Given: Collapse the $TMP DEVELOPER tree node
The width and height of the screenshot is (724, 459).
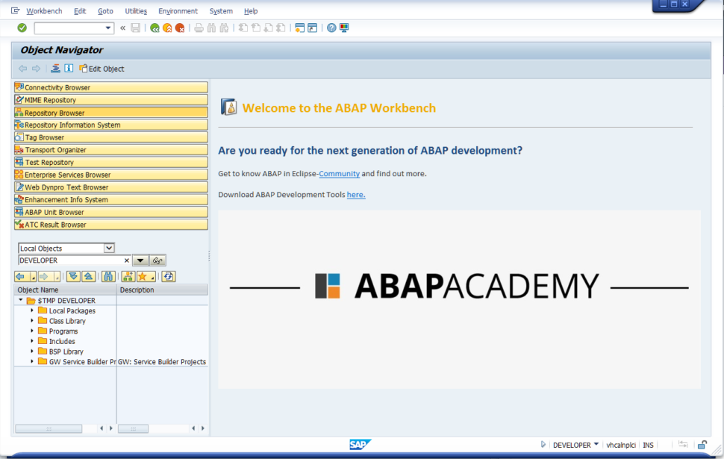Looking at the screenshot, I should pos(21,300).
